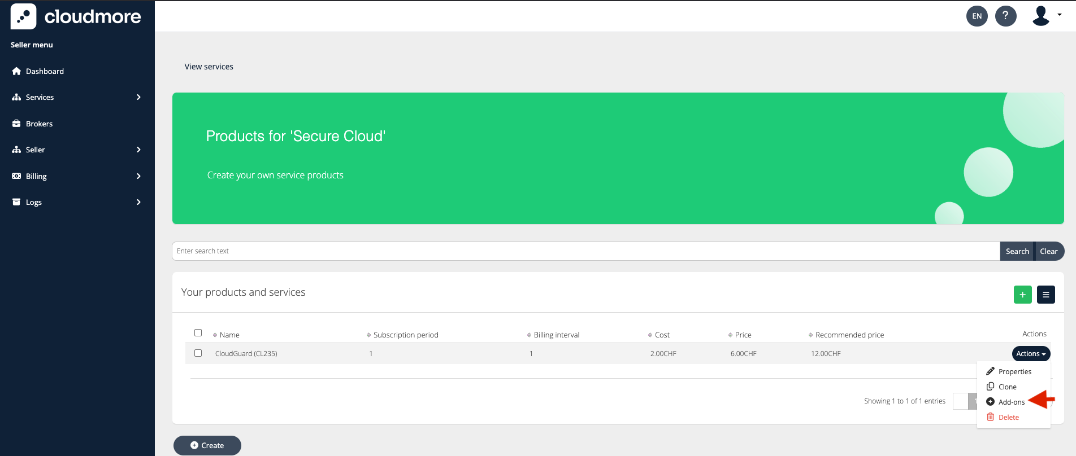This screenshot has height=456, width=1076.
Task: Switch language with the EN icon
Action: click(977, 16)
